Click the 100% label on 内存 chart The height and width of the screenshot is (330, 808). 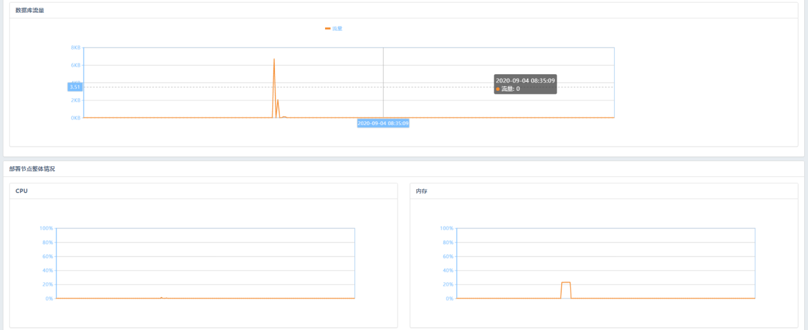(x=447, y=228)
